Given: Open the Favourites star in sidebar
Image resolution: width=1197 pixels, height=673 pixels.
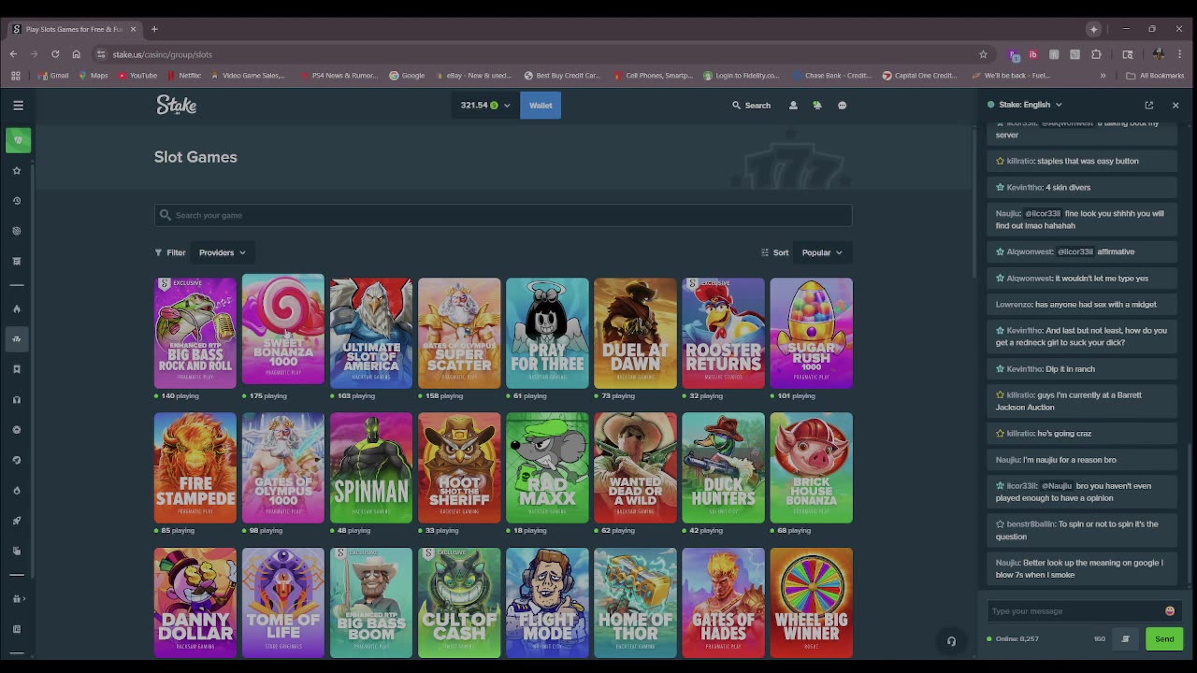Looking at the screenshot, I should click(x=16, y=170).
